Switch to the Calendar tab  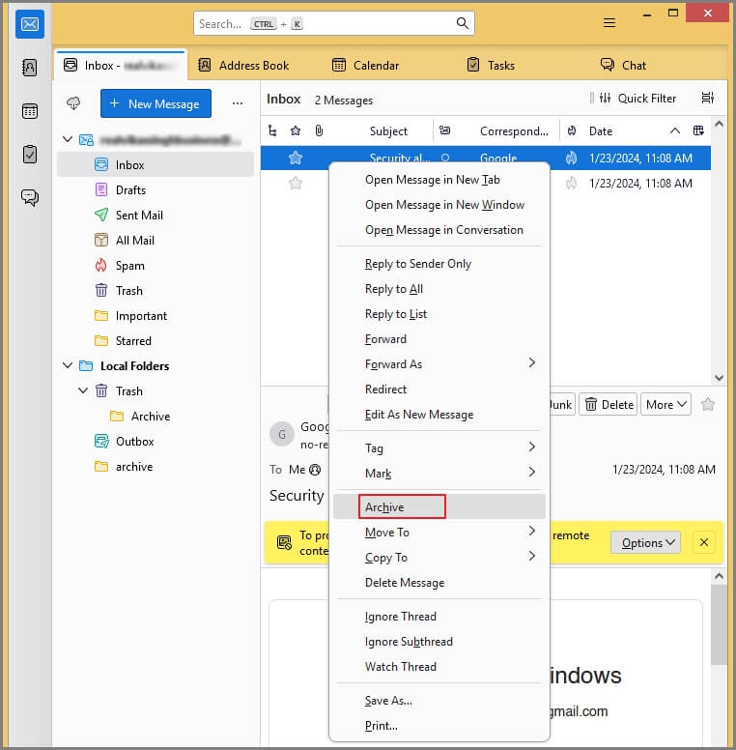(x=365, y=66)
